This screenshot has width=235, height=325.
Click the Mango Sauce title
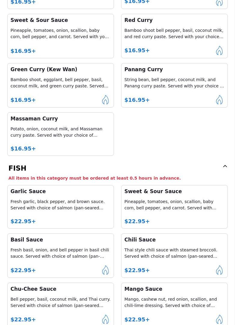click(143, 289)
